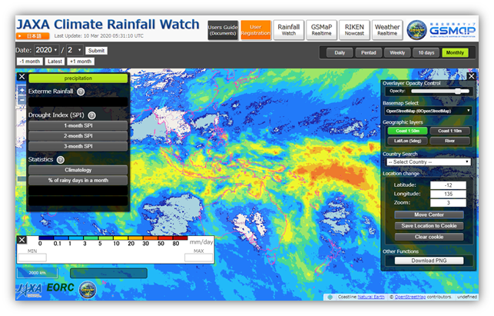
Task: Open the Basemap Select dropdown
Action: click(x=428, y=111)
